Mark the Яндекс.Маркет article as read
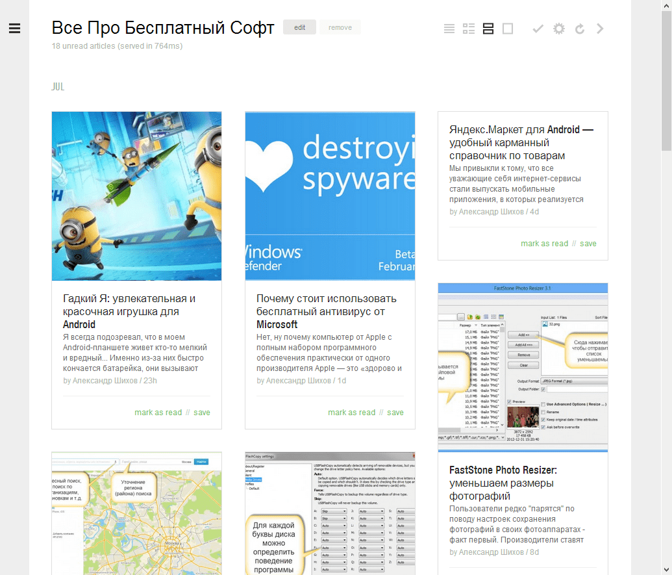672x575 pixels. tap(544, 244)
